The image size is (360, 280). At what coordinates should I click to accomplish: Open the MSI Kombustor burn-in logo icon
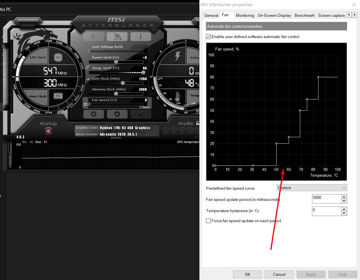[117, 37]
